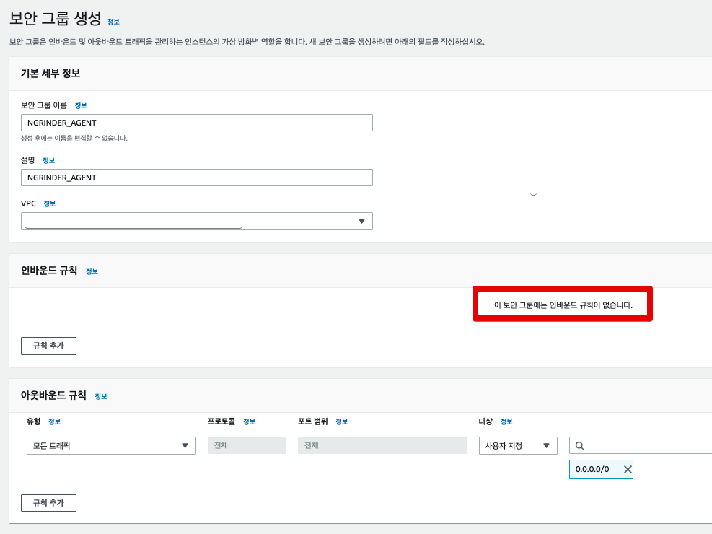Viewport: 712px width, 534px height.
Task: Click 규칙 추가 button in 아웃바운드 규칙
Action: pos(48,503)
